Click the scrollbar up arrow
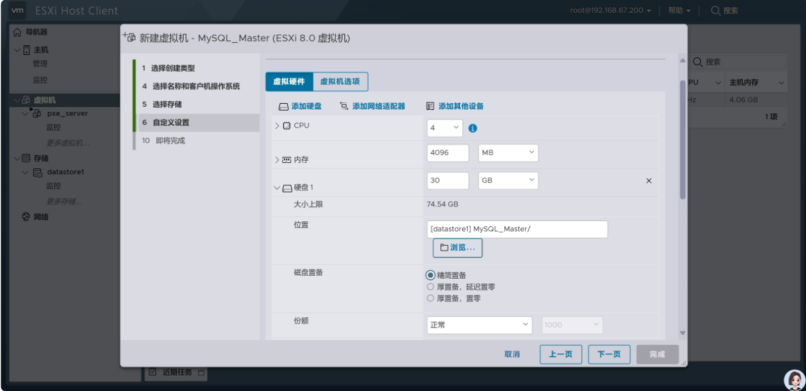The height and width of the screenshot is (391, 806). point(683,61)
